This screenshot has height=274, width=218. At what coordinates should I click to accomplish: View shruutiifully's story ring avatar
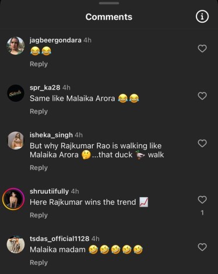[13, 199]
